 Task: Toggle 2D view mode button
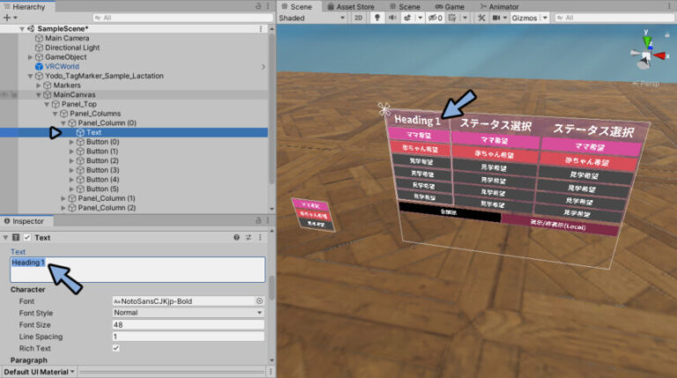[359, 18]
